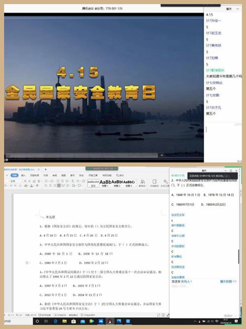Switch to the 引用 ribbon tab
246x329 pixels.
(46, 175)
